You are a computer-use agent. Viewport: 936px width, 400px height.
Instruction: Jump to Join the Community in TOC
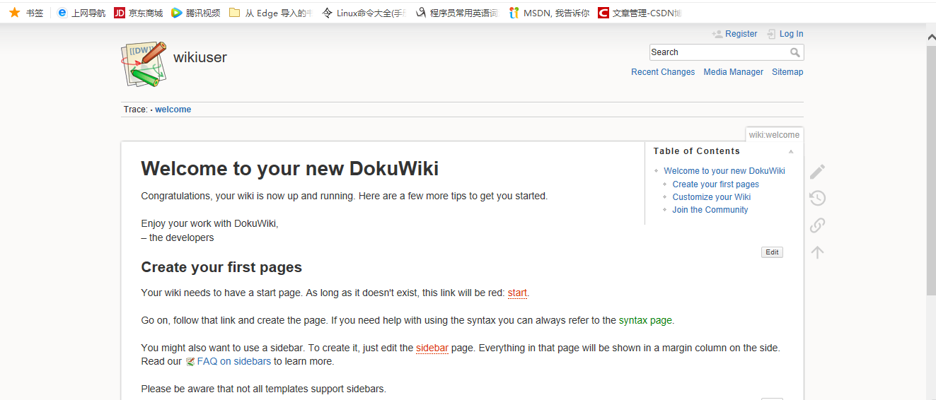coord(710,210)
